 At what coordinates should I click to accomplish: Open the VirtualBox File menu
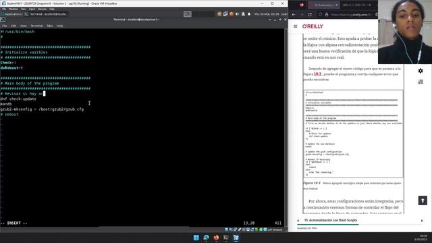point(4,9)
